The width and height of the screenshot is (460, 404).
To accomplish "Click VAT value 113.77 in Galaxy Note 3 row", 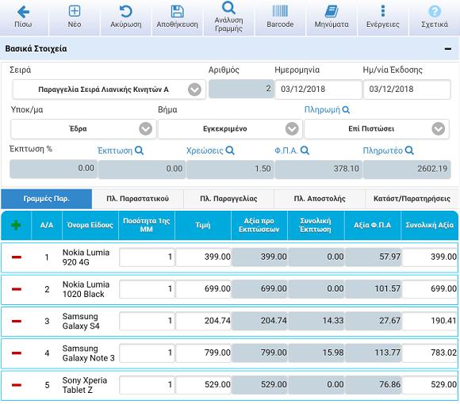I will tap(374, 353).
